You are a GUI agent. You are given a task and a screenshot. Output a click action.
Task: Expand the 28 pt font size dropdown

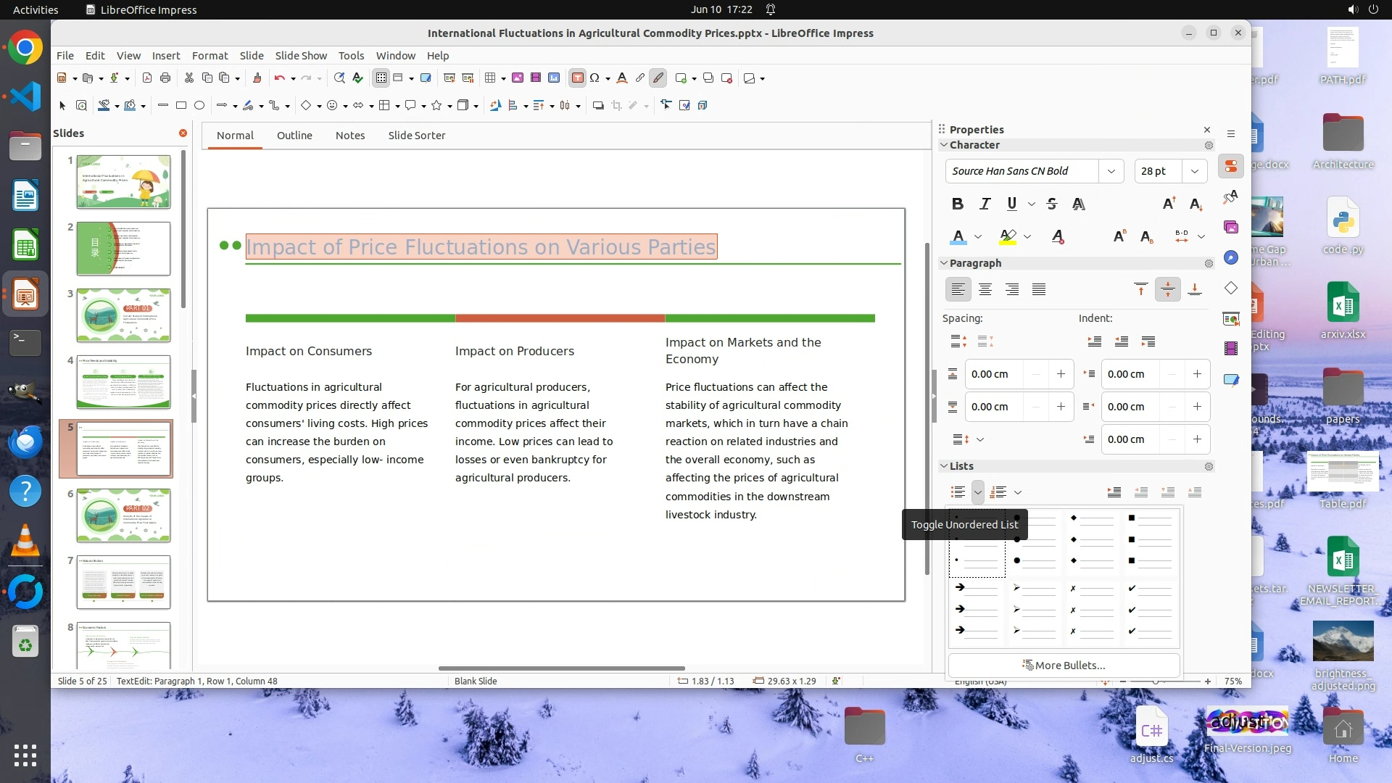coord(1194,171)
